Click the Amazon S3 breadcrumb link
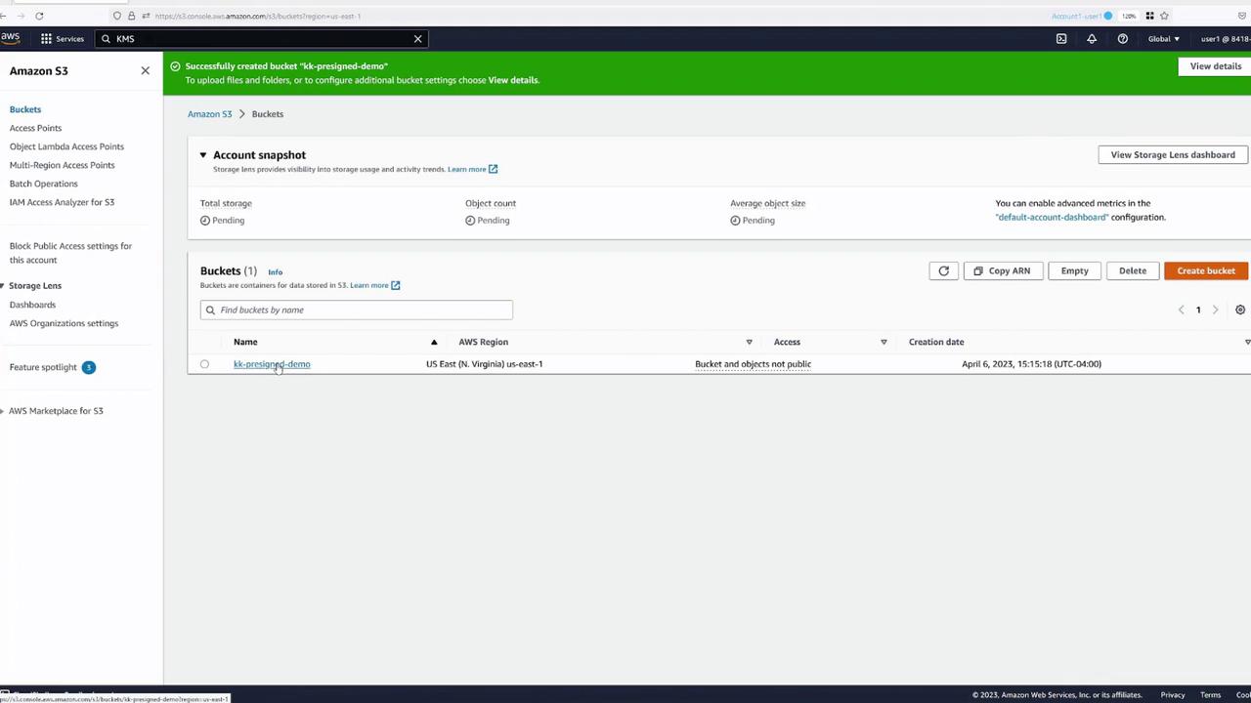1251x703 pixels. 209,114
